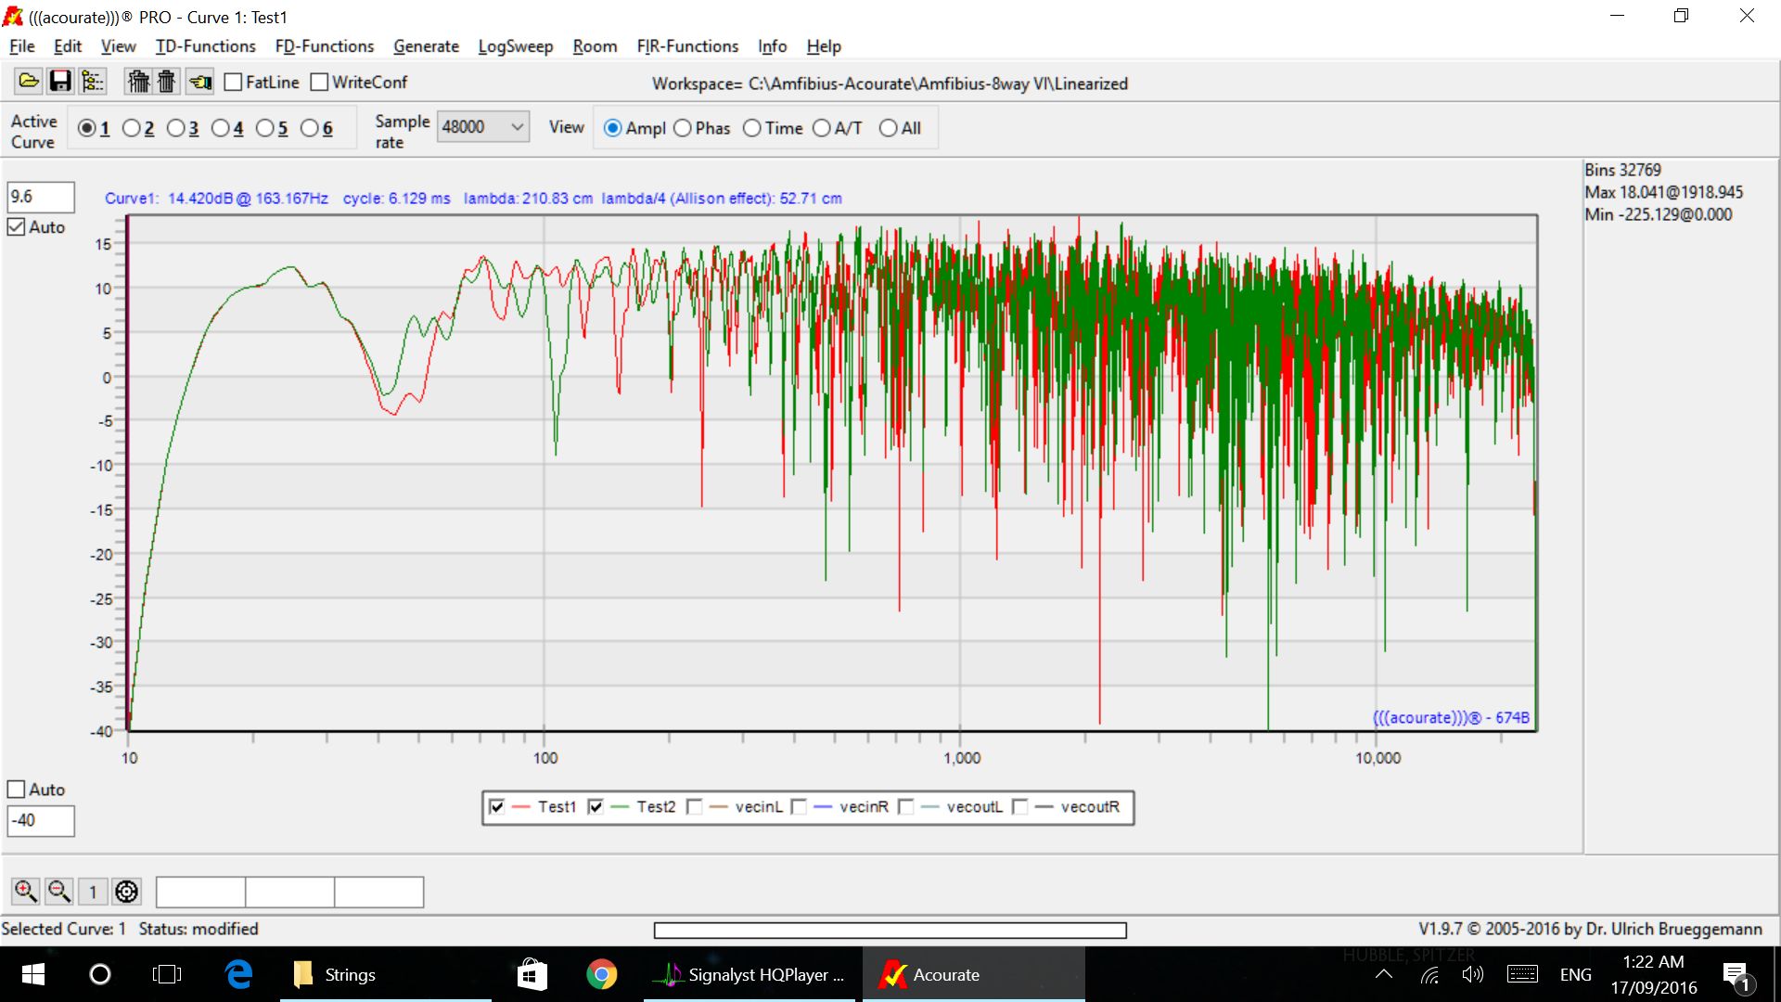Image resolution: width=1781 pixels, height=1002 pixels.
Task: Toggle Test1 curve visibility checkbox
Action: tap(497, 807)
